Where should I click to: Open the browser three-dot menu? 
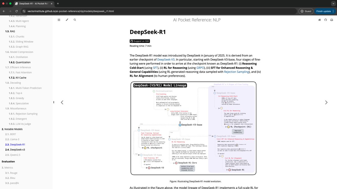point(333,11)
